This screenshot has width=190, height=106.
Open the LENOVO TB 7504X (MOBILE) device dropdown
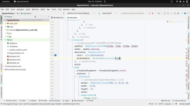[x=78, y=13]
